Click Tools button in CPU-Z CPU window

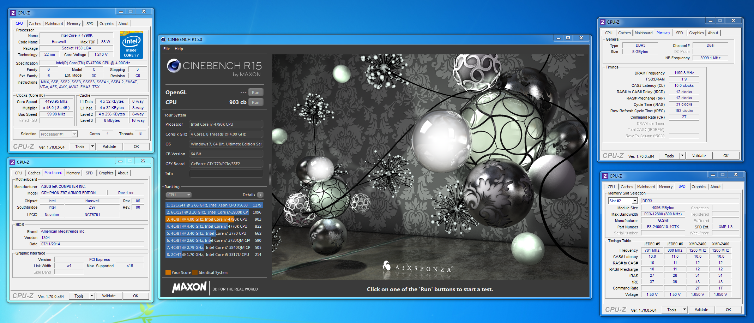[x=80, y=146]
